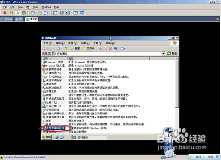221x160 pixels.
Task: Click the scrollbar up arrow in Control Panel
Action: (177, 59)
